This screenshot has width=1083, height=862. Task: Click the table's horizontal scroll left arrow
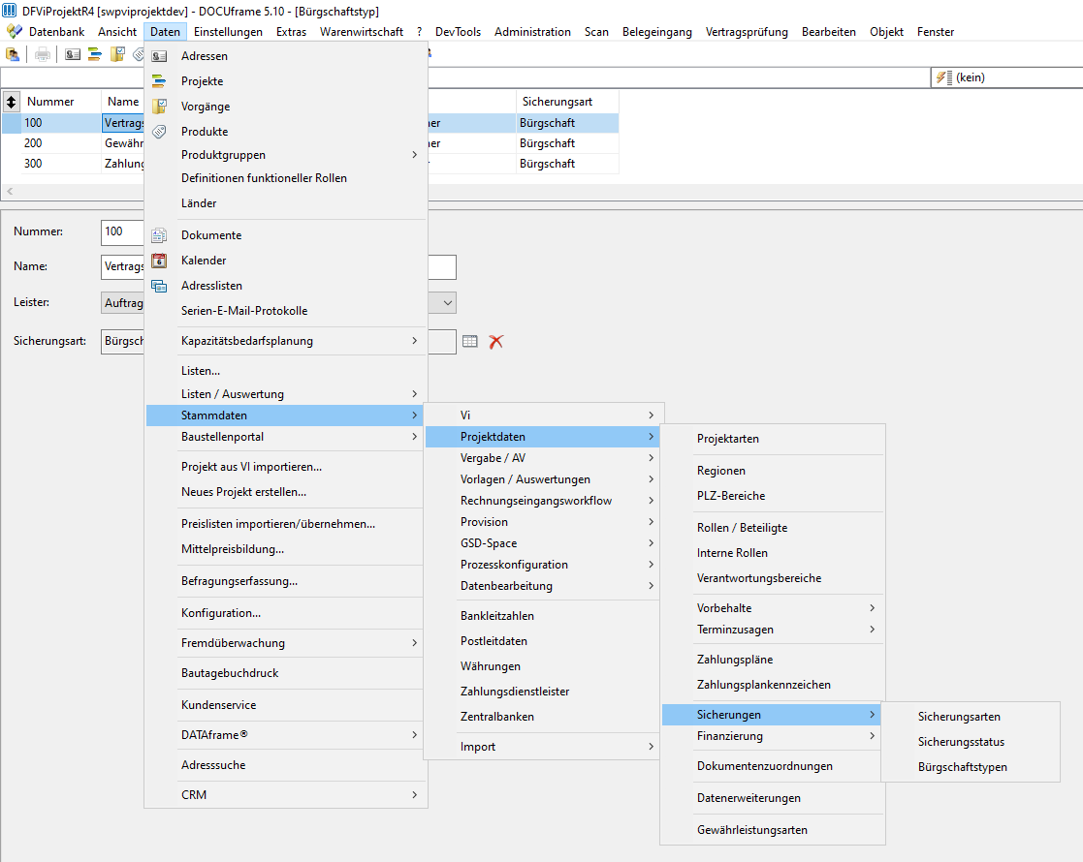(10, 191)
